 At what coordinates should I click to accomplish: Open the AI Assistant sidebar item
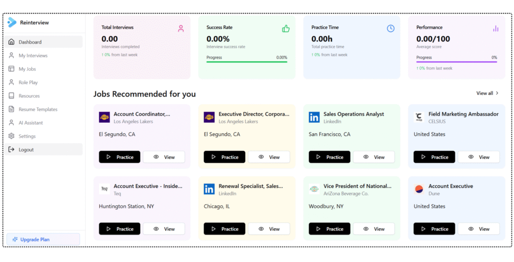31,123
